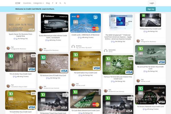Screen dimensions: 171x114
Task: Click thumbs rating icon for Spark Classic card
Action: pos(15,39)
